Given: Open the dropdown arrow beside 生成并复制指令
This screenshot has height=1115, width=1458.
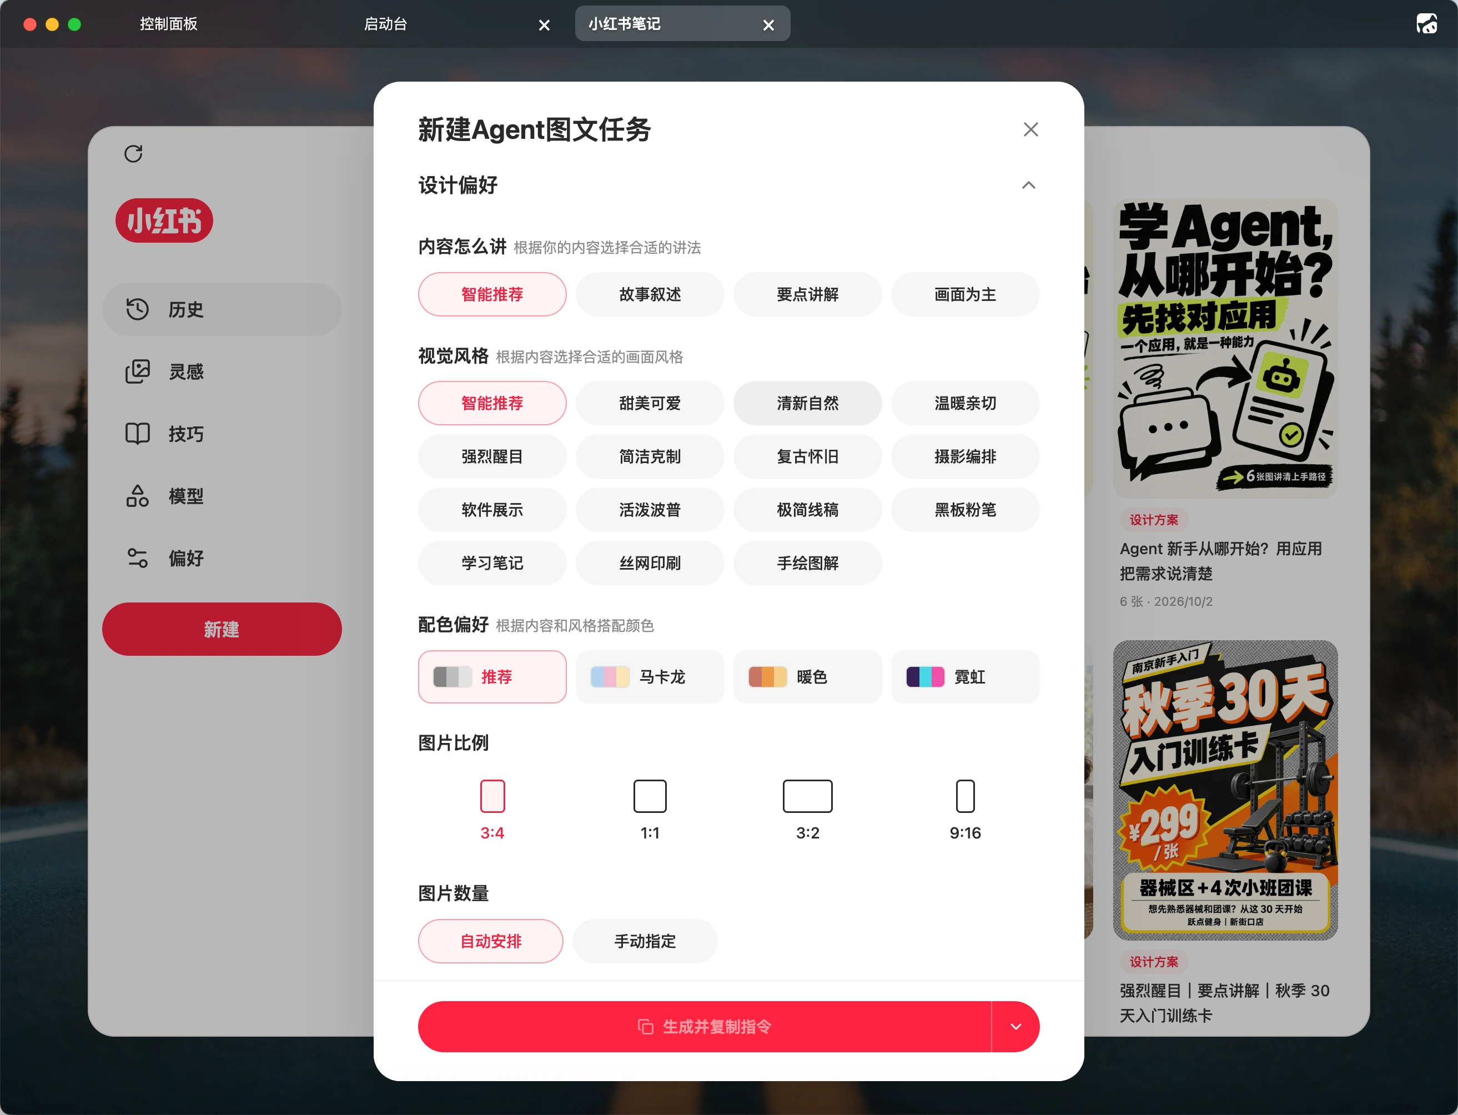Looking at the screenshot, I should [1015, 1027].
